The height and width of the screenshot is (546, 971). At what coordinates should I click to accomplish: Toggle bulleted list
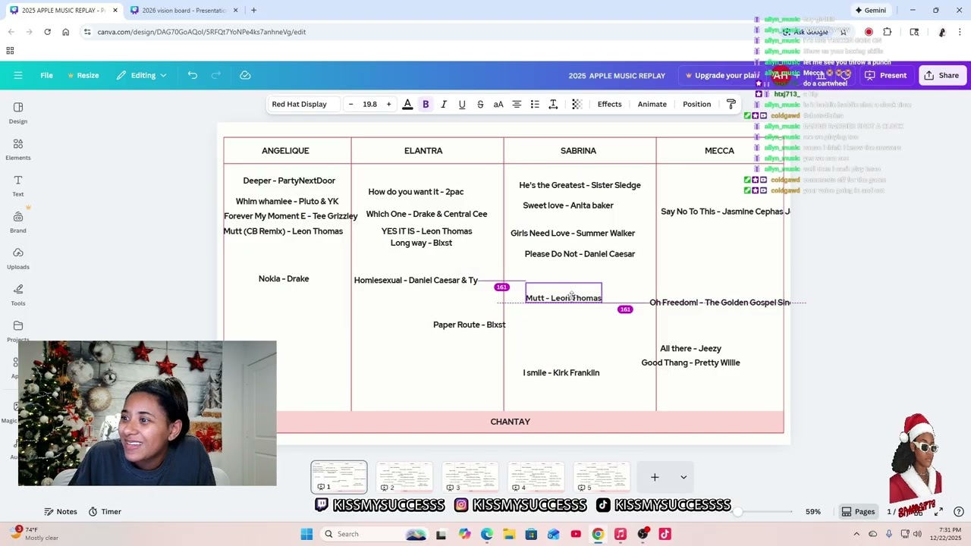point(535,104)
